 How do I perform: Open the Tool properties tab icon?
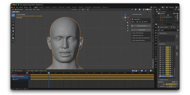pos(156,27)
